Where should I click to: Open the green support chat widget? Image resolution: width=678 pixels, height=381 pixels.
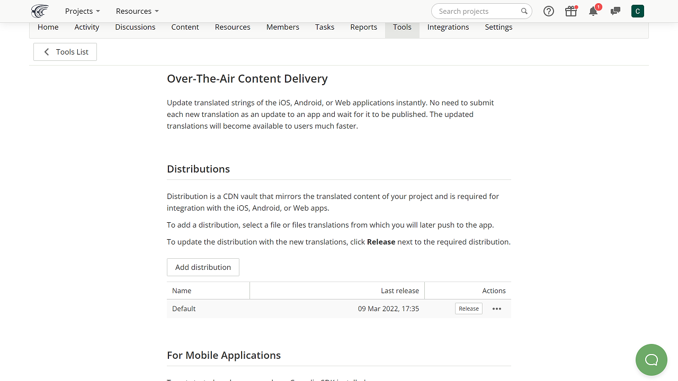point(652,360)
